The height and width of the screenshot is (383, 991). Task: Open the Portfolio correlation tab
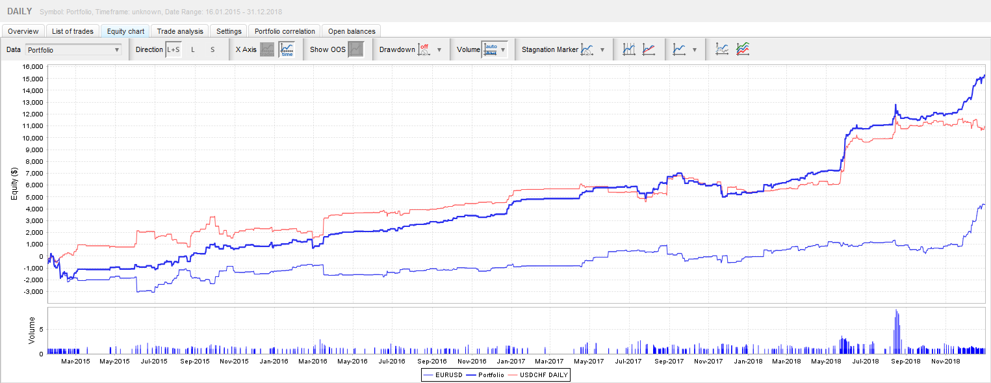[285, 31]
